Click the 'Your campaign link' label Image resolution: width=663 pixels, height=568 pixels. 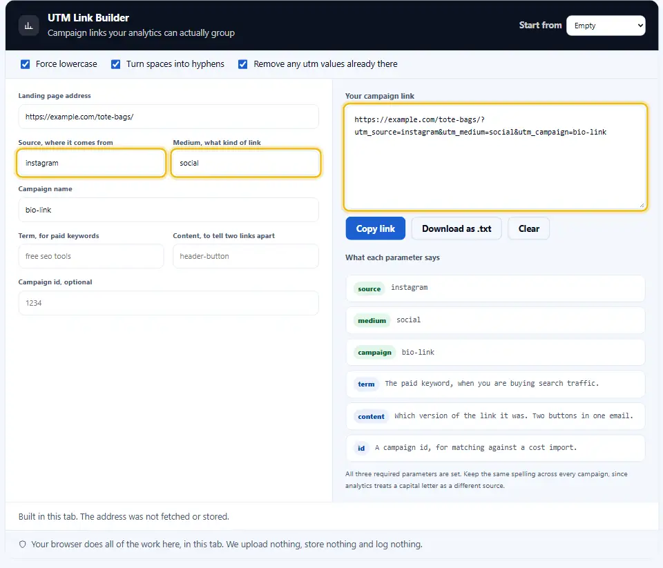[x=380, y=96]
